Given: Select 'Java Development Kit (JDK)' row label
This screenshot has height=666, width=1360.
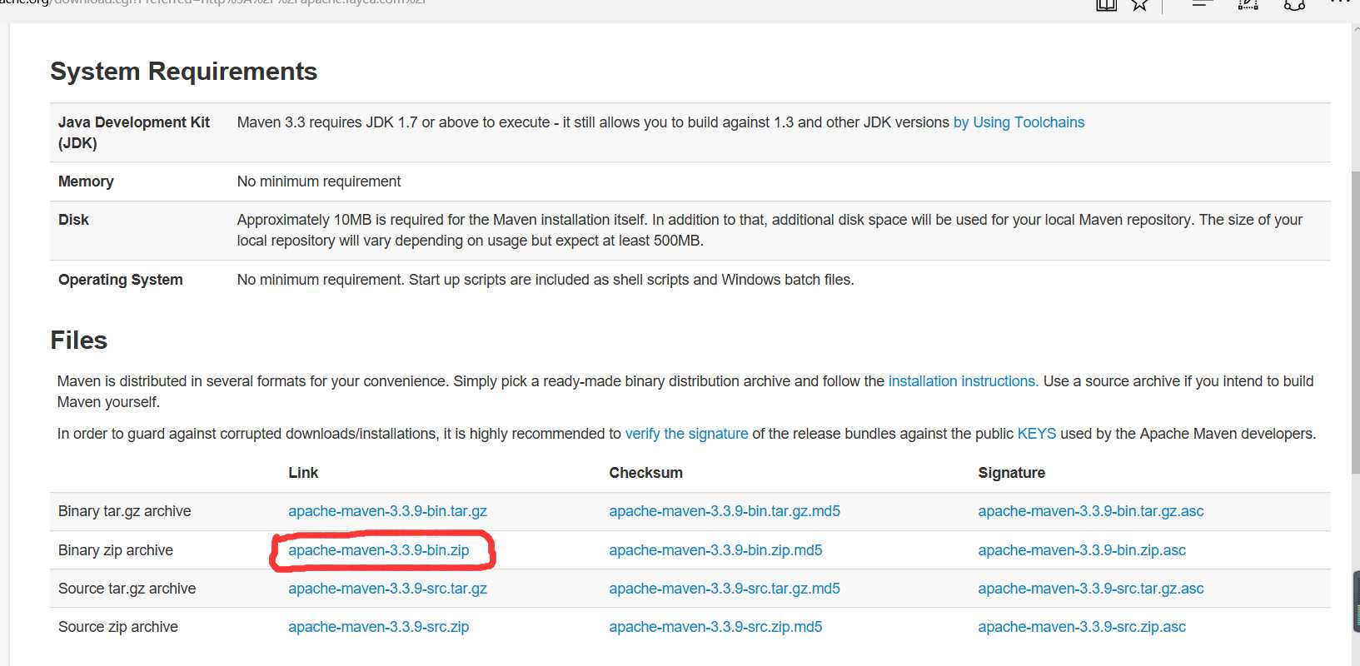Looking at the screenshot, I should click(133, 132).
